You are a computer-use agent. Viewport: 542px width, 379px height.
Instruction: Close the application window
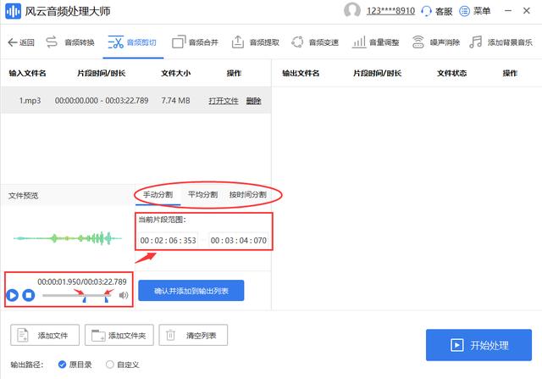point(527,11)
